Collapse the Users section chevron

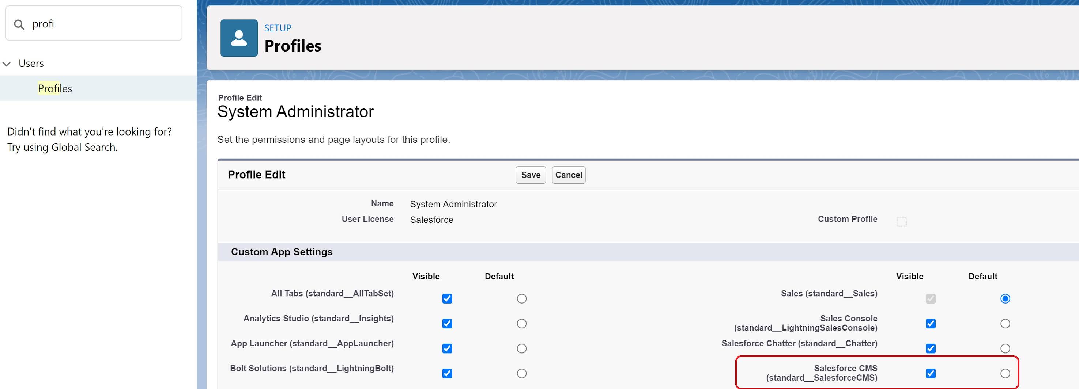[x=7, y=64]
